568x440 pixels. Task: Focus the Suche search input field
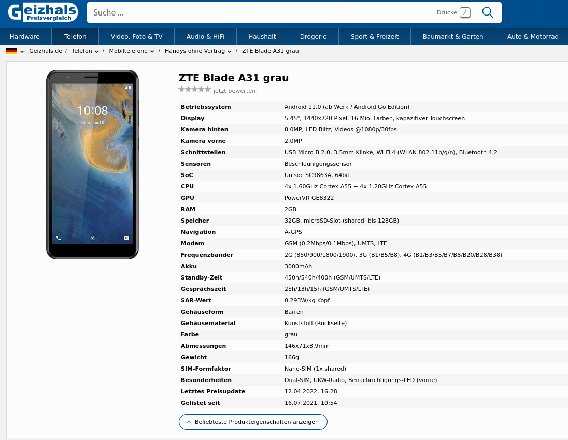click(x=261, y=12)
